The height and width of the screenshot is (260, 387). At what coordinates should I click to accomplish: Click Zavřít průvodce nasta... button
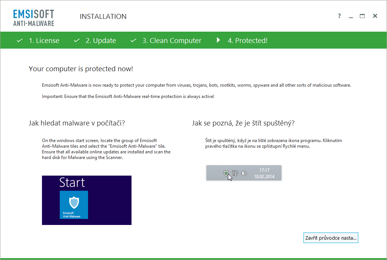click(331, 238)
